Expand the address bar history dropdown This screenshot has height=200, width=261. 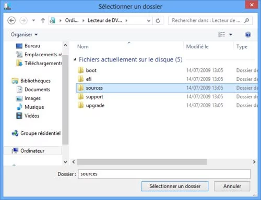pos(149,21)
